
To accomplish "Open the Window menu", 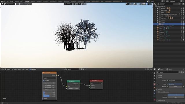I will [x=17, y=1].
